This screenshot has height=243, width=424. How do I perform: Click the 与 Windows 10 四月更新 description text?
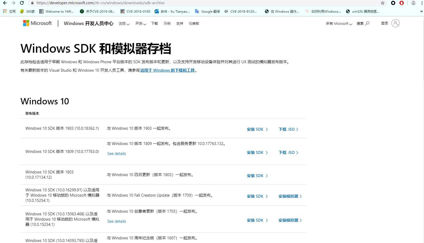(151, 175)
